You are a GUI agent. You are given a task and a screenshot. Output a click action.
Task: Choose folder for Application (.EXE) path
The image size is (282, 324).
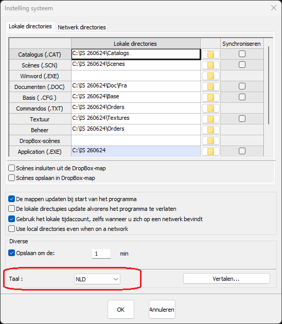click(x=210, y=152)
